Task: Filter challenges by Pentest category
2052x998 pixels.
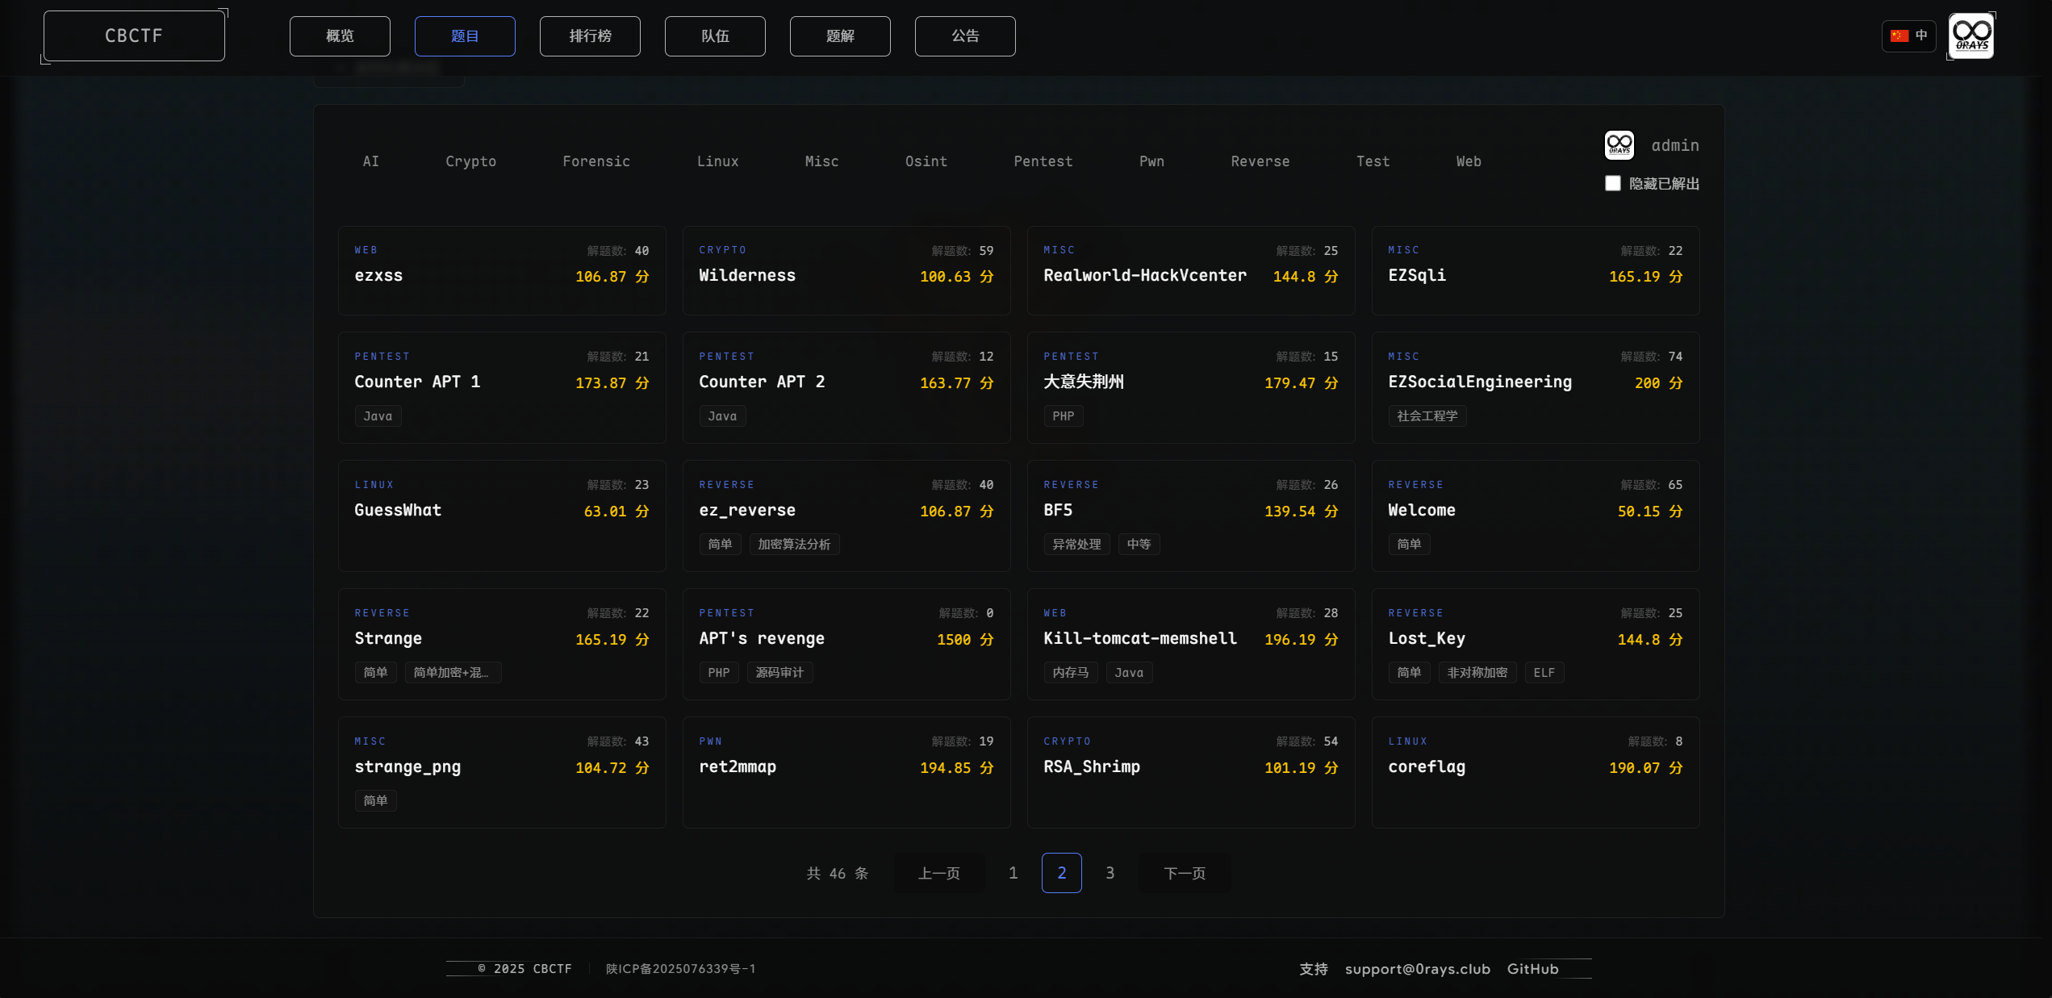Action: (x=1043, y=161)
